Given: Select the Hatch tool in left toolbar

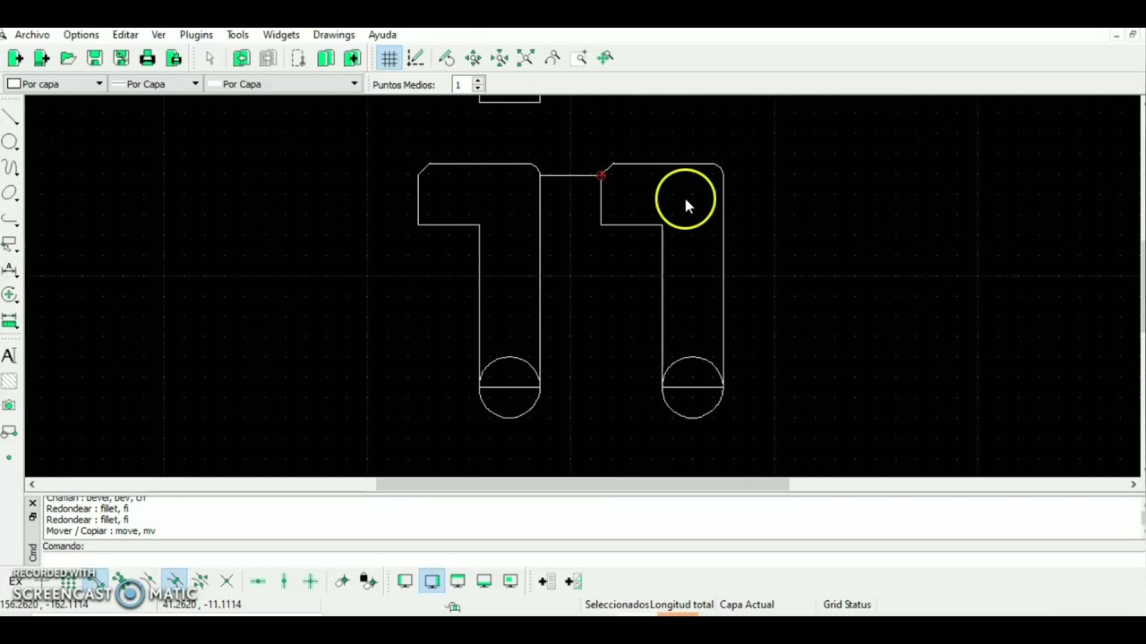Looking at the screenshot, I should (x=9, y=381).
